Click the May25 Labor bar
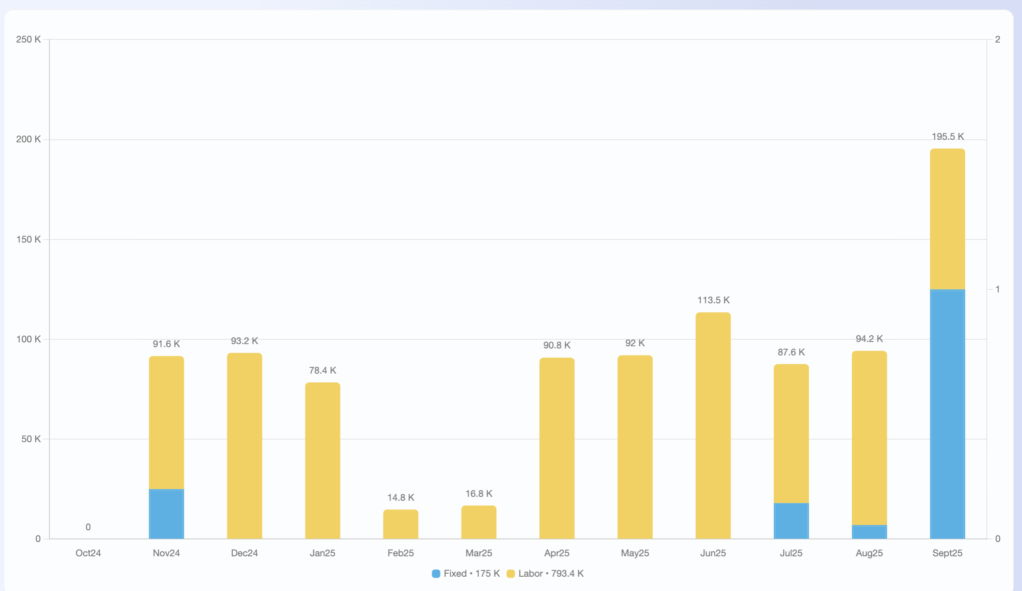Viewport: 1022px width, 591px height. pos(635,447)
